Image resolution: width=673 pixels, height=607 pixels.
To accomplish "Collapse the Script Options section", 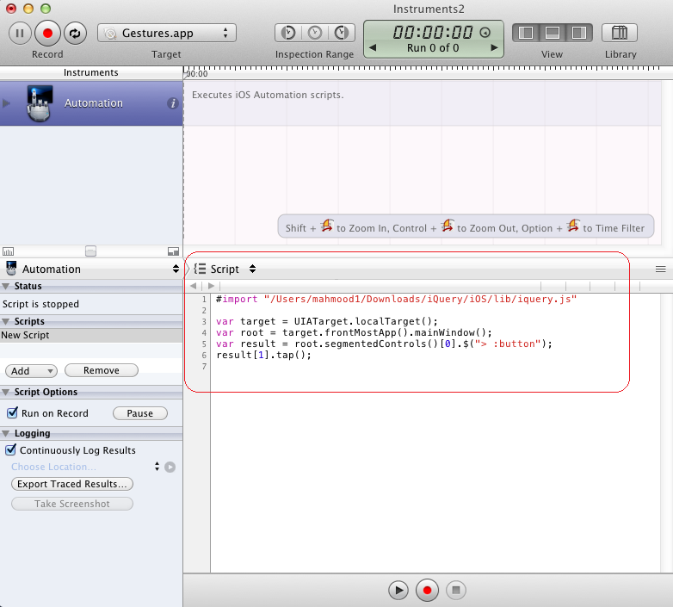I will pyautogui.click(x=5, y=392).
